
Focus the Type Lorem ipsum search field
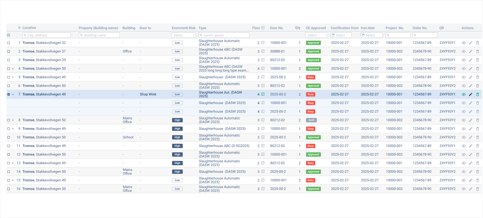click(224, 35)
